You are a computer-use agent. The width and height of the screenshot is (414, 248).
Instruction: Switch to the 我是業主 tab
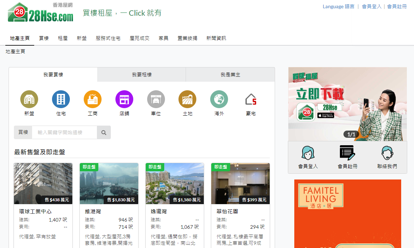pyautogui.click(x=230, y=75)
